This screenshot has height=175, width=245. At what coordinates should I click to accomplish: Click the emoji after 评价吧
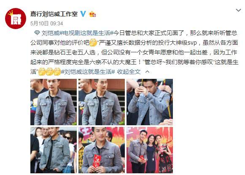pos(93,43)
